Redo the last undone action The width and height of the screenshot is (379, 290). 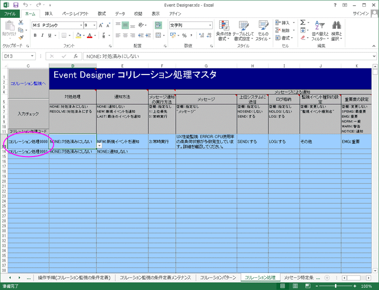point(38,5)
